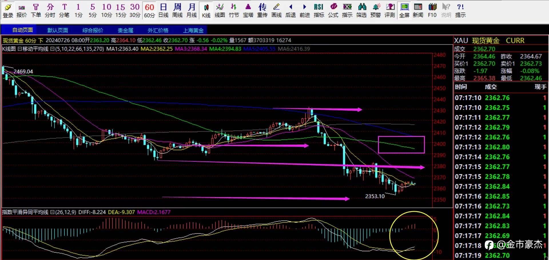This screenshot has height=260, width=549.
Task: Open the 预警 alert tool
Action: pyautogui.click(x=375, y=11)
